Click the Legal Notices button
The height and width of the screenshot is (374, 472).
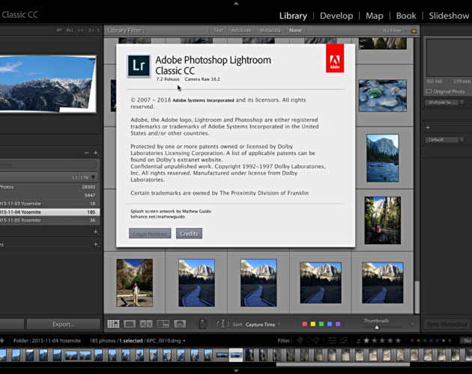[150, 233]
